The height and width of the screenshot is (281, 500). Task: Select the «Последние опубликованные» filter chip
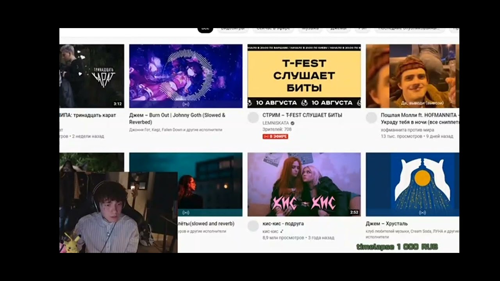click(x=409, y=29)
